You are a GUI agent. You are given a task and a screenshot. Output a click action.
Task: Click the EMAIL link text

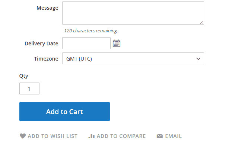(174, 136)
